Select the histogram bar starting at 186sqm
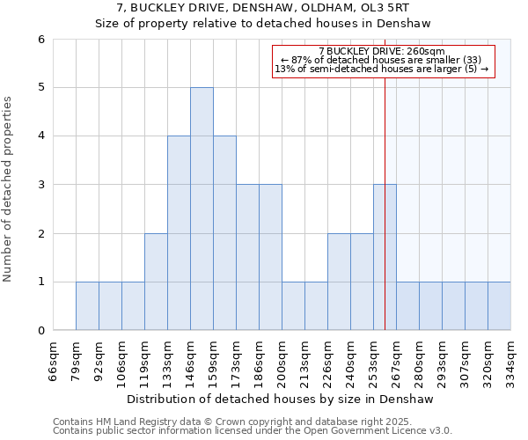The width and height of the screenshot is (528, 440). pyautogui.click(x=270, y=257)
